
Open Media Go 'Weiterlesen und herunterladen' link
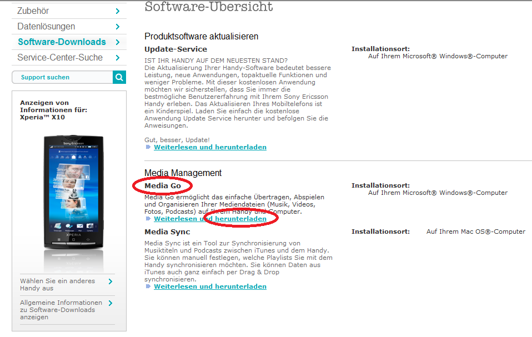(x=210, y=219)
